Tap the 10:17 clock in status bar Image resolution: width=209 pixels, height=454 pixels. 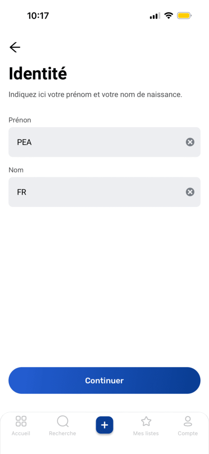click(x=38, y=16)
